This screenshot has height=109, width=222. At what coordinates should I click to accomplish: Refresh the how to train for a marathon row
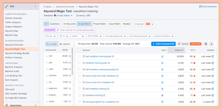[x=213, y=82]
